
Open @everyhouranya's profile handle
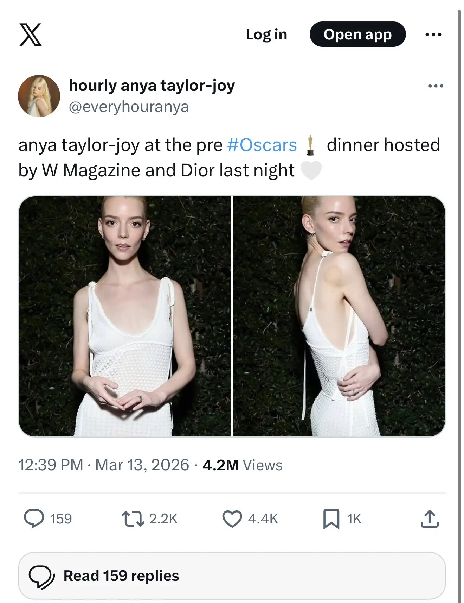(x=129, y=106)
